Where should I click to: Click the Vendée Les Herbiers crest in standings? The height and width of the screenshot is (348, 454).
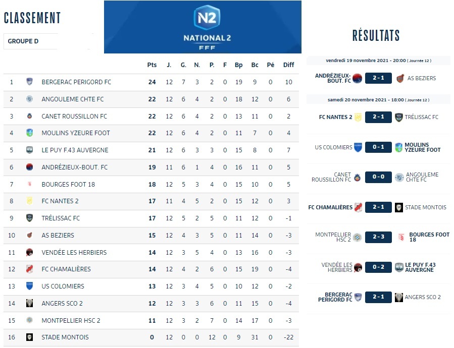(29, 252)
